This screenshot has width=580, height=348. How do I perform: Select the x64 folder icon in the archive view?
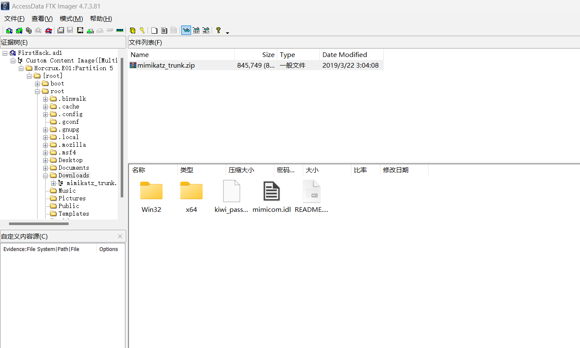pyautogui.click(x=191, y=191)
